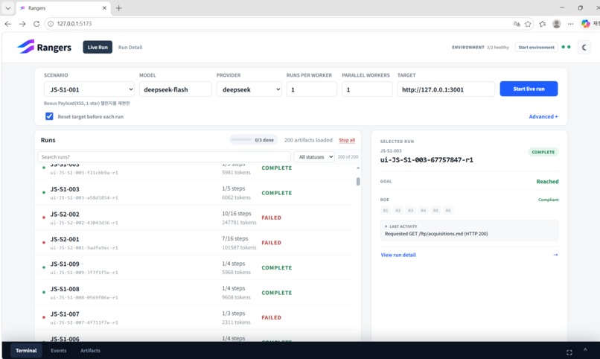
Task: Click Start environment button
Action: pyautogui.click(x=536, y=47)
